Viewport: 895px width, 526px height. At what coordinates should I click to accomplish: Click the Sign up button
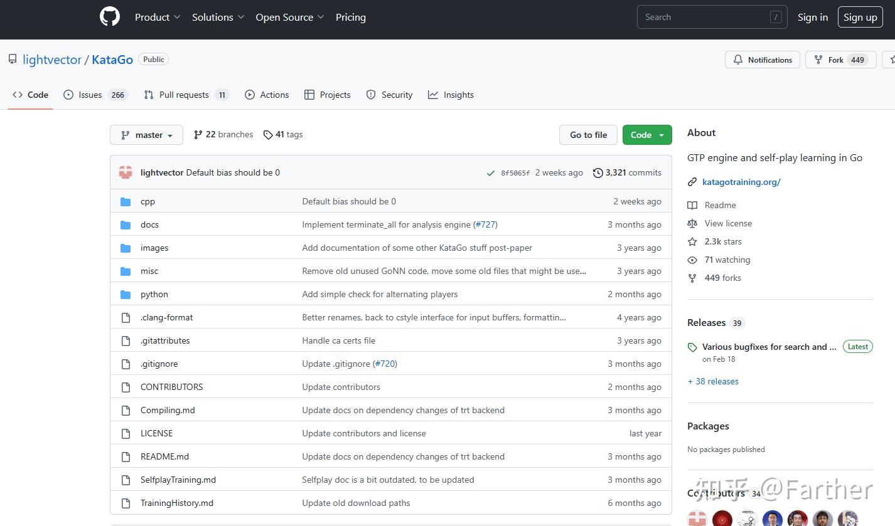(860, 18)
